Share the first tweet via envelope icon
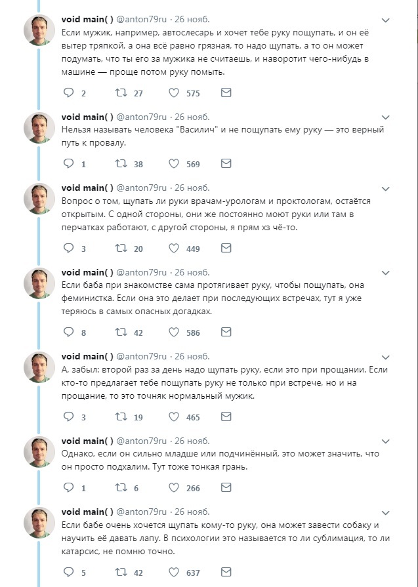This screenshot has height=587, width=418. 226,93
